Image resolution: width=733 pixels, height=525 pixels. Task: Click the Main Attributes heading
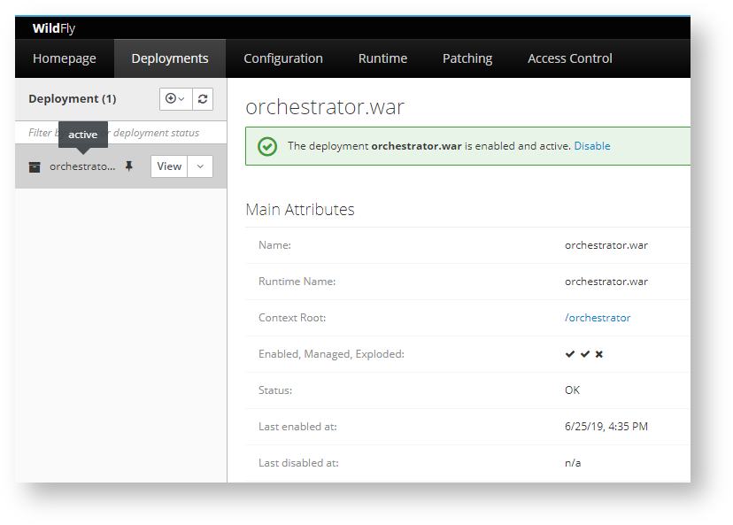300,210
